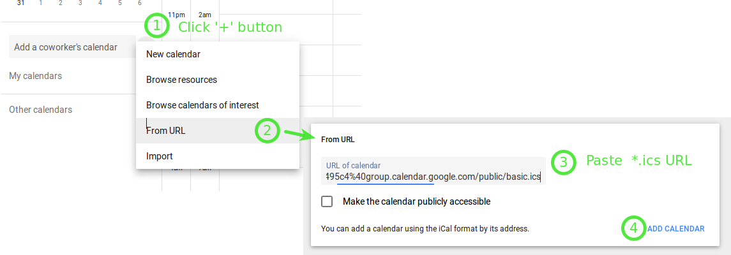The height and width of the screenshot is (255, 731).
Task: Tick the 'Make the calendar publicly accessible' checkbox
Action: pyautogui.click(x=328, y=201)
